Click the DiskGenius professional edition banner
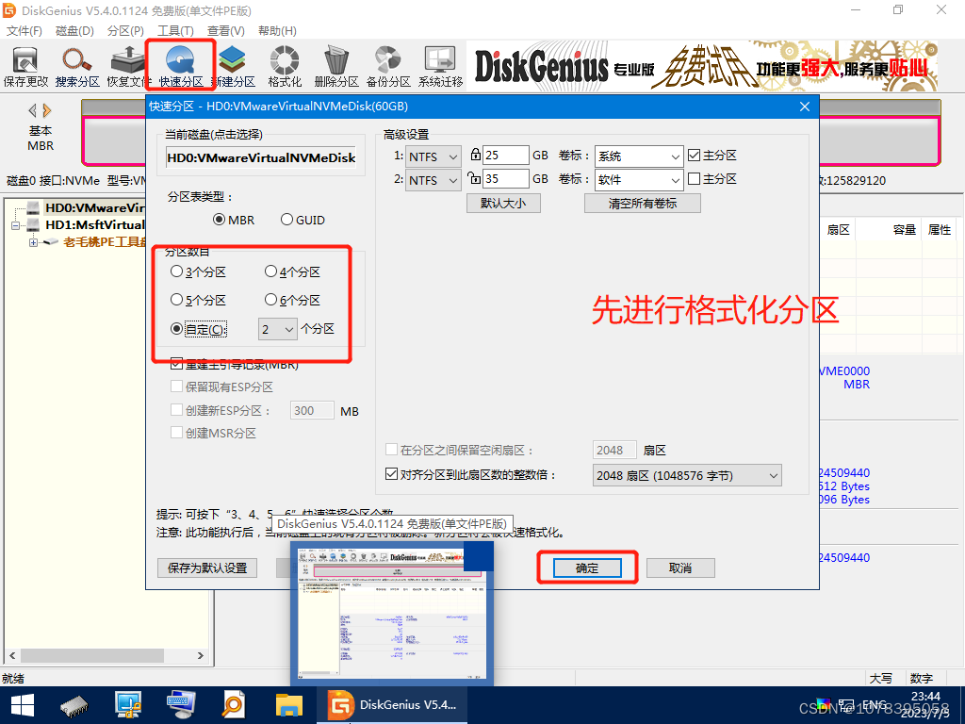Viewport: 965px width, 724px height. (x=703, y=66)
